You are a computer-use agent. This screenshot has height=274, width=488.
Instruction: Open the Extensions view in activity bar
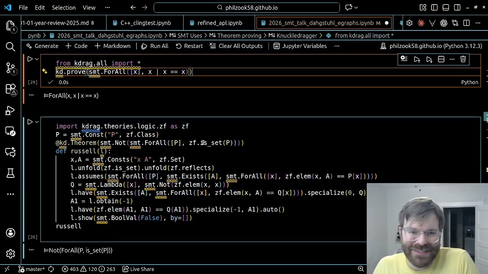(x=10, y=89)
